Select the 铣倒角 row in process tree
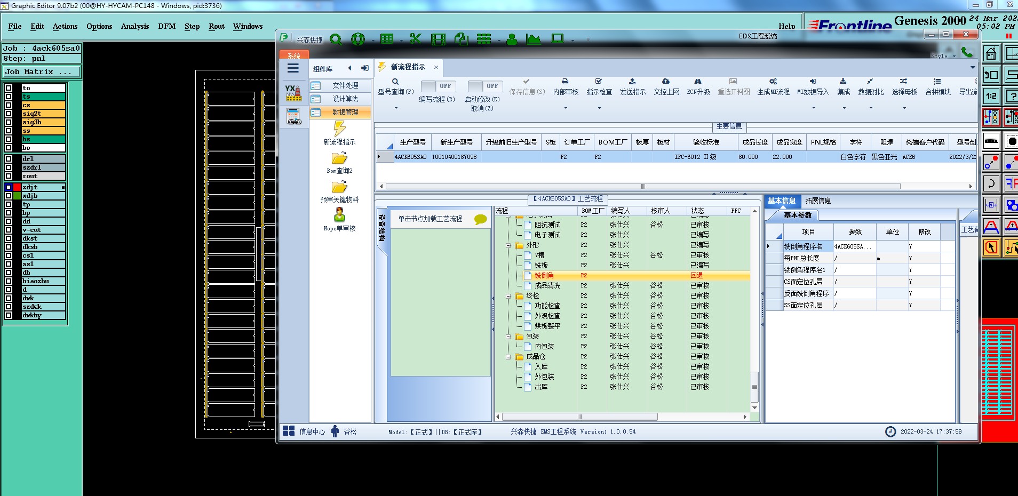The height and width of the screenshot is (496, 1018). (623, 276)
